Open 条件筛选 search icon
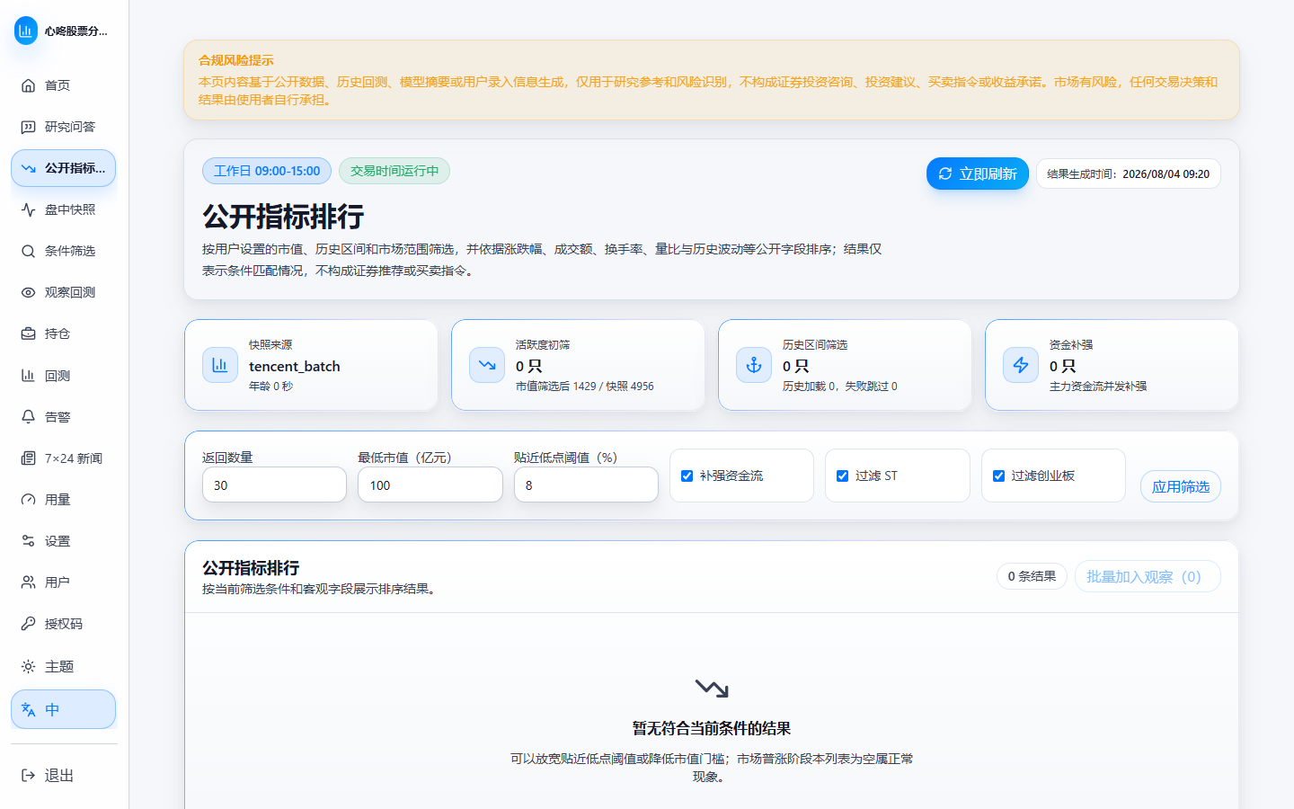This screenshot has width=1294, height=809. pos(28,251)
